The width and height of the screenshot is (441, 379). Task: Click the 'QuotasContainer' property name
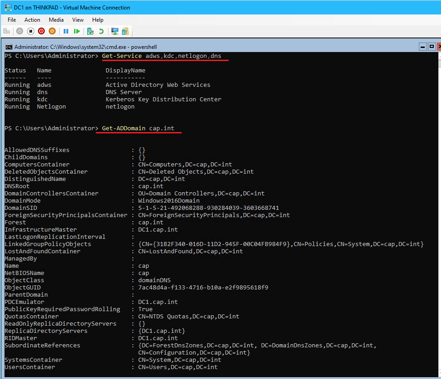click(32, 317)
